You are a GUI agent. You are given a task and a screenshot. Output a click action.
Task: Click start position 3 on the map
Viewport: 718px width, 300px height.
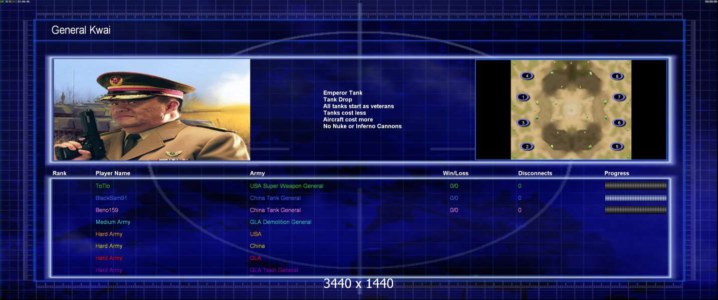pyautogui.click(x=523, y=123)
